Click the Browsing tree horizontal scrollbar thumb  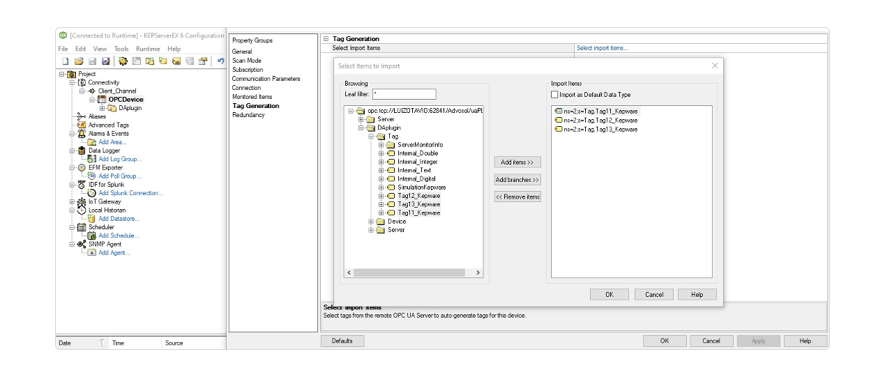coord(409,272)
